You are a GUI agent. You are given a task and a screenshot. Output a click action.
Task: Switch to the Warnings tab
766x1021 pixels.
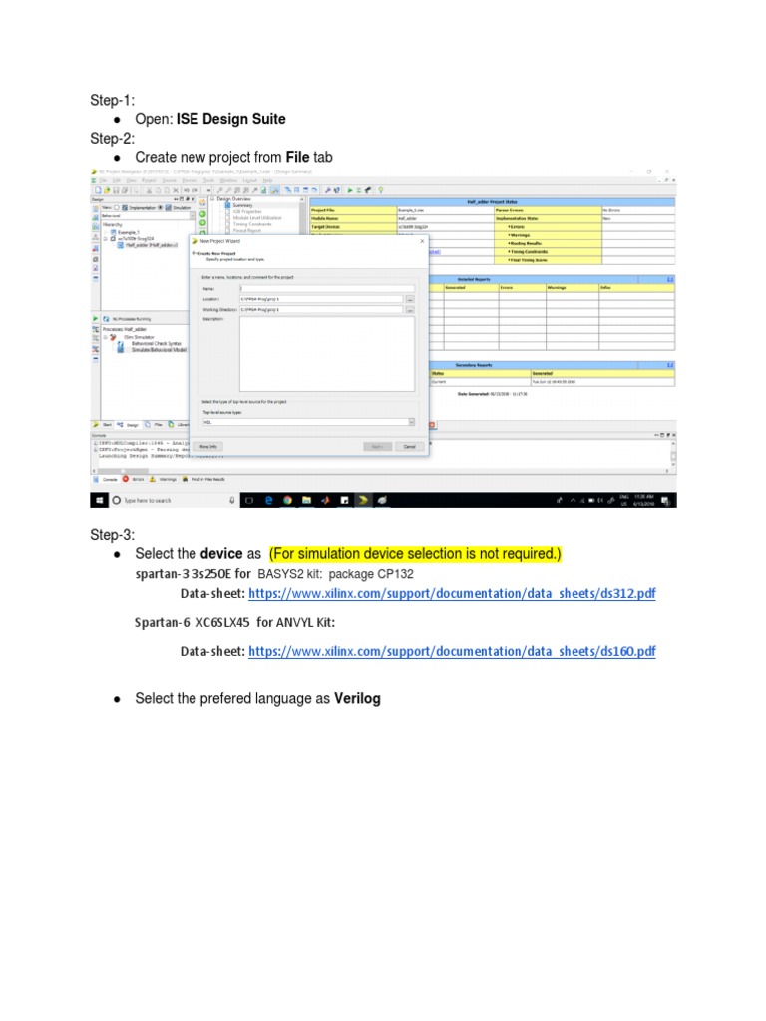(x=164, y=479)
